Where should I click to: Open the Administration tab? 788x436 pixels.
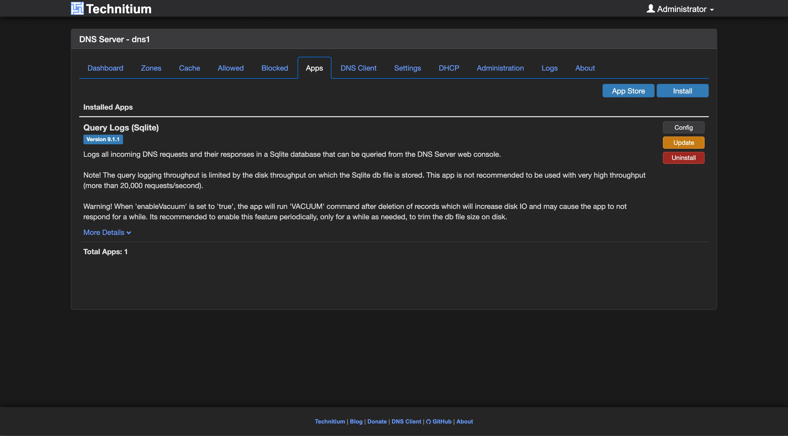coord(500,68)
